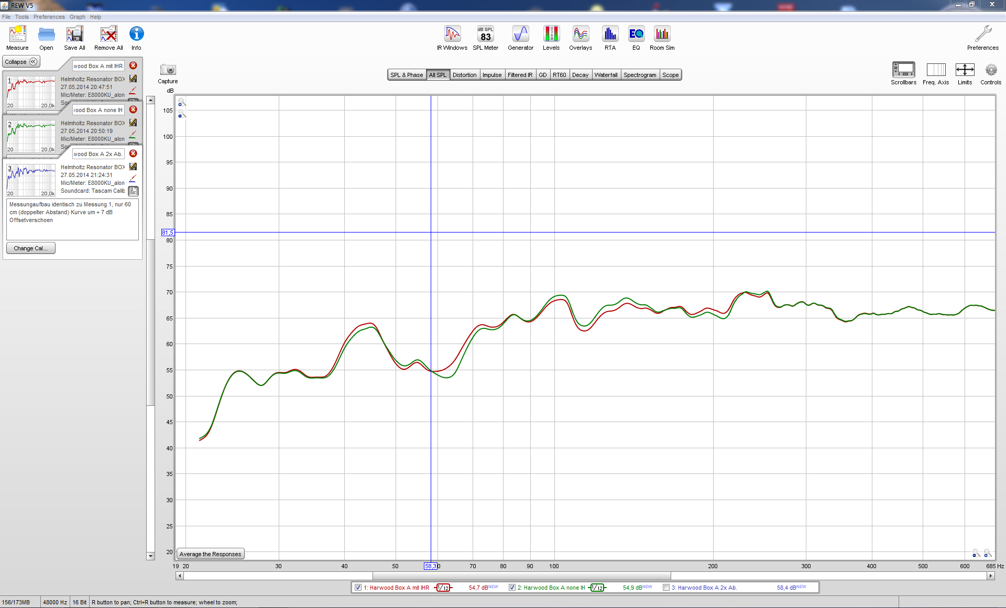Image resolution: width=1006 pixels, height=608 pixels.
Task: Capture the graph image
Action: 168,73
